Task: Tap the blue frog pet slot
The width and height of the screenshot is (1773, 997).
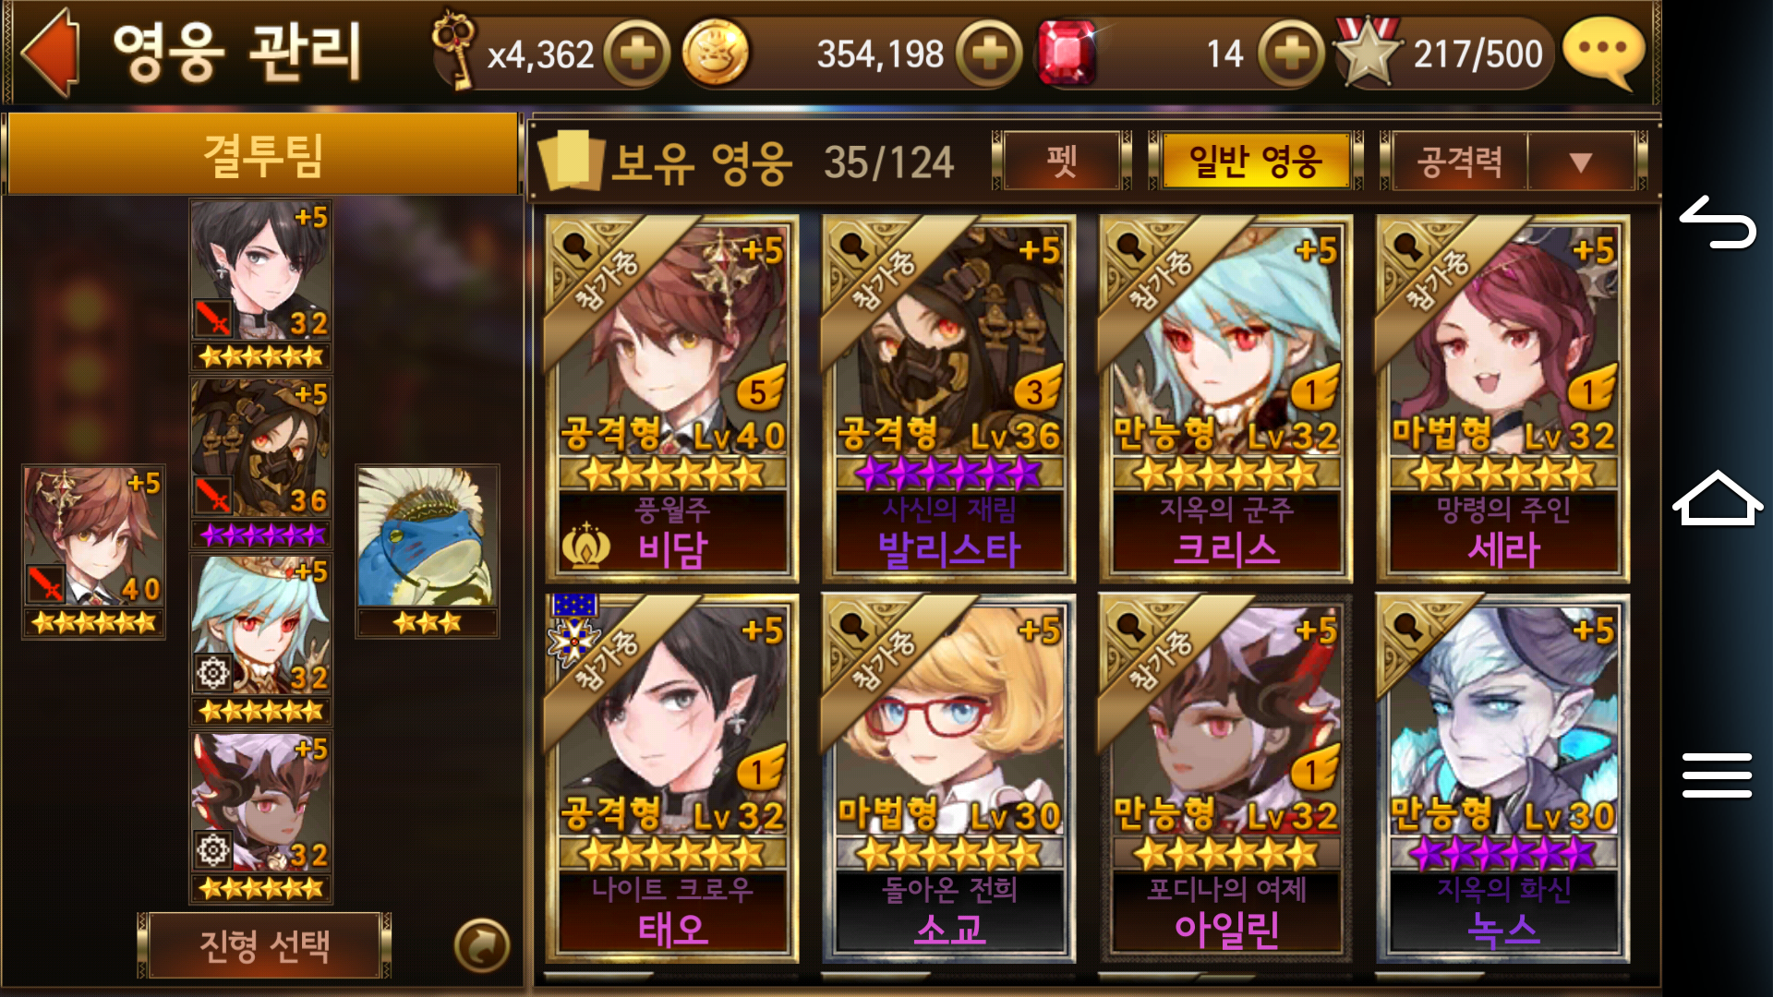Action: pyautogui.click(x=427, y=551)
